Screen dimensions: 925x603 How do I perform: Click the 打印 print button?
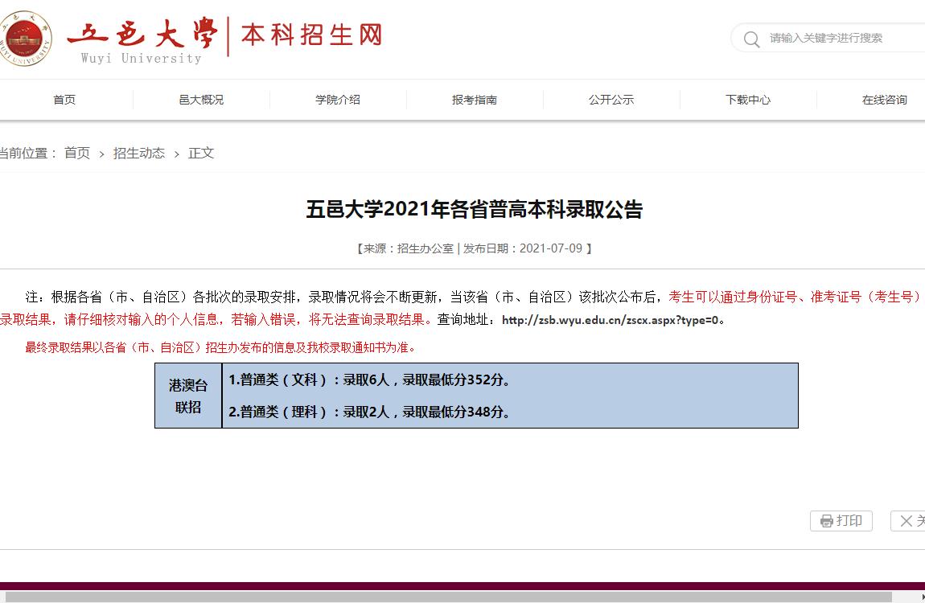(x=841, y=521)
